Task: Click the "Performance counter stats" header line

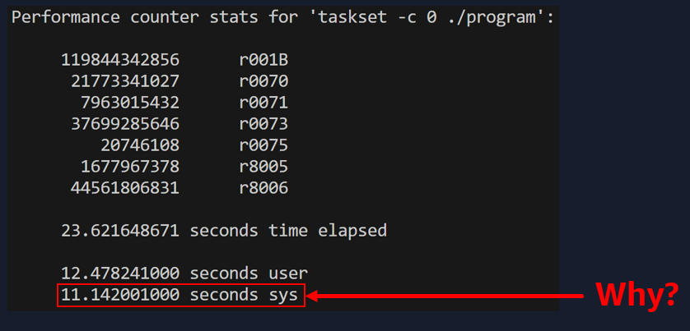Action: [x=282, y=17]
